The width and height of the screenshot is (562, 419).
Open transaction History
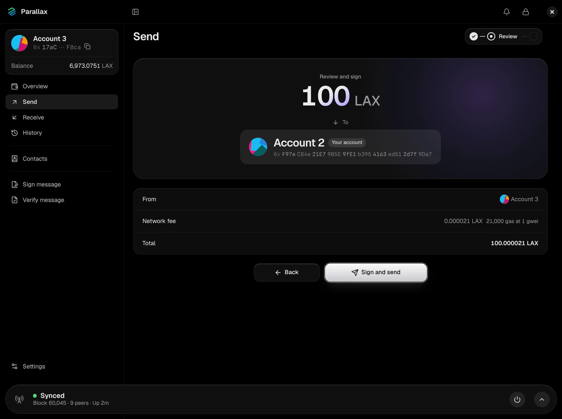pos(62,133)
